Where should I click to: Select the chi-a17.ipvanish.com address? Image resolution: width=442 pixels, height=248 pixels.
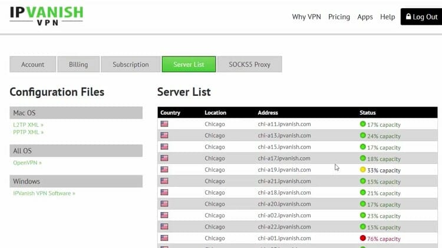pyautogui.click(x=284, y=159)
